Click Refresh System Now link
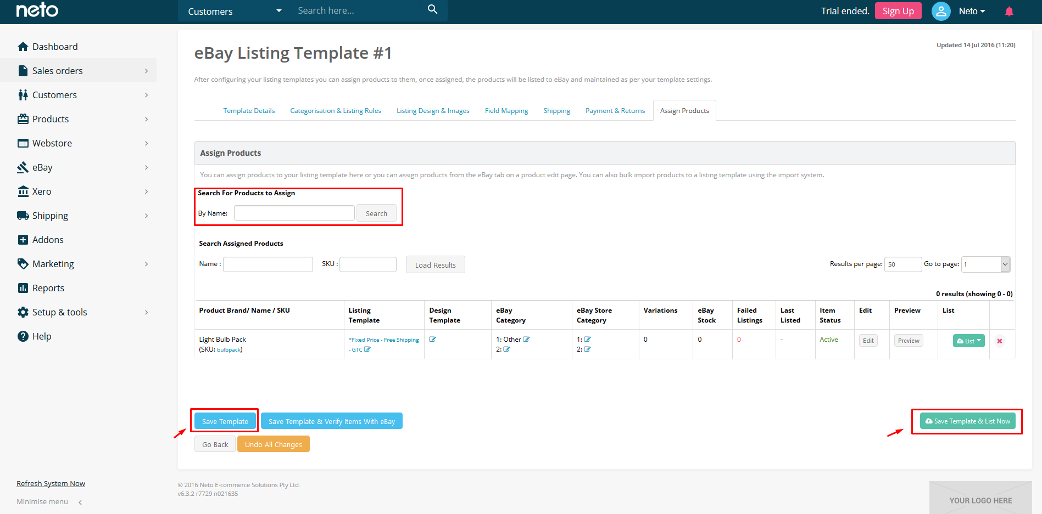 [51, 484]
